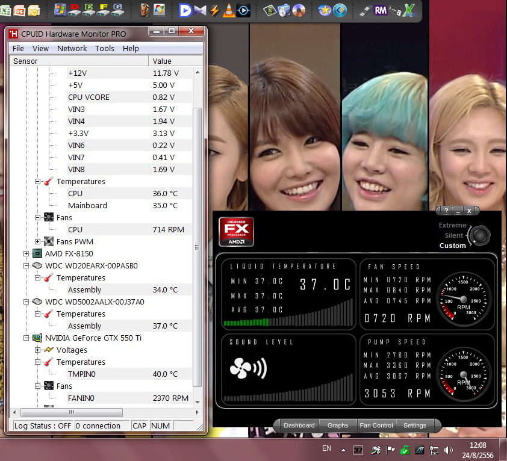Click the scroll down arrow in sensor list
Screen dimensions: 507x461
pos(198,403)
